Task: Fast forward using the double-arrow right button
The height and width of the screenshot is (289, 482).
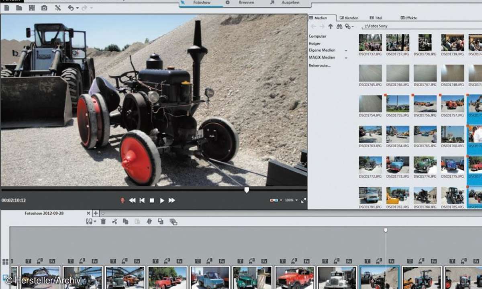Action: click(172, 200)
